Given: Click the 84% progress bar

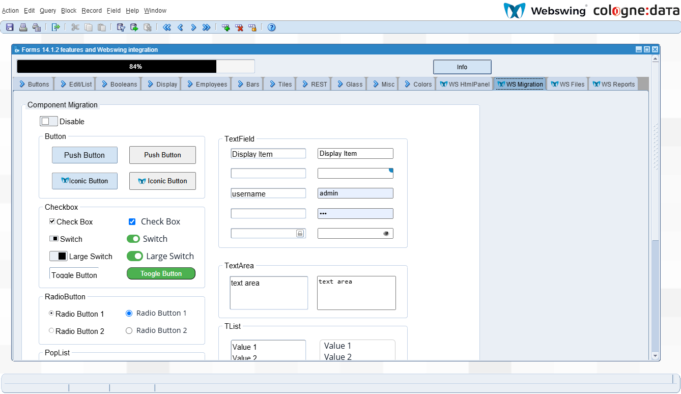Looking at the screenshot, I should [135, 67].
